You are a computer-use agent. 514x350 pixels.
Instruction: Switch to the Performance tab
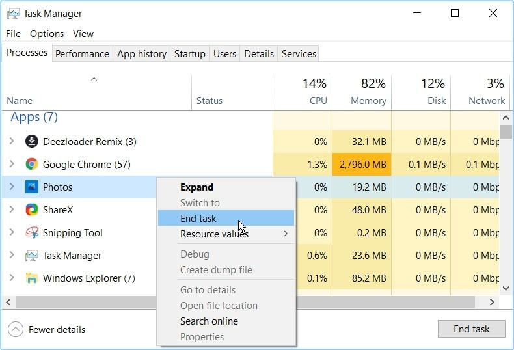(81, 54)
